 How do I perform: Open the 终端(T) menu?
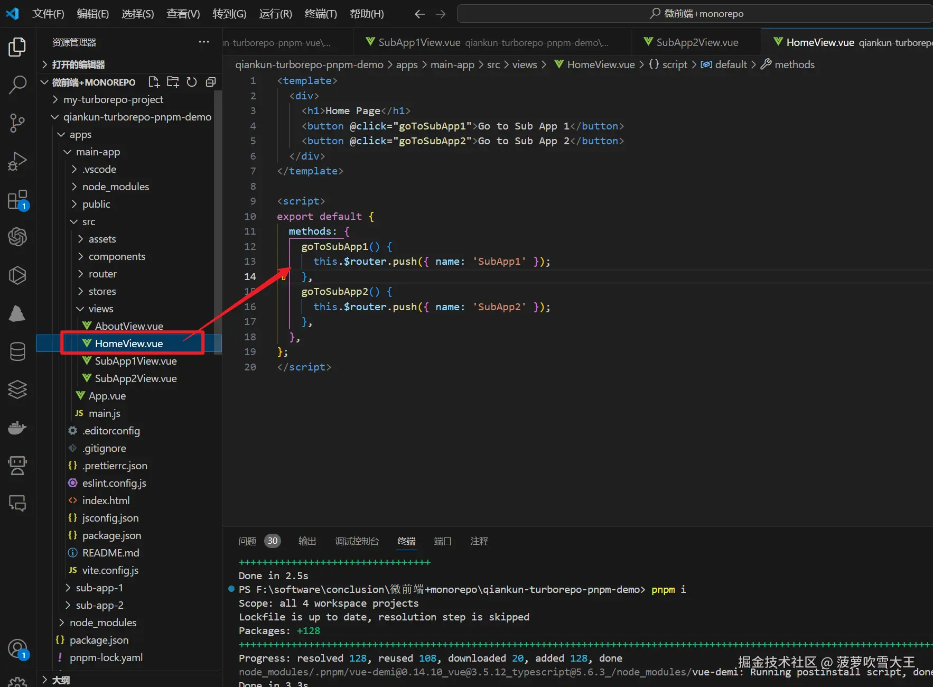[x=320, y=14]
